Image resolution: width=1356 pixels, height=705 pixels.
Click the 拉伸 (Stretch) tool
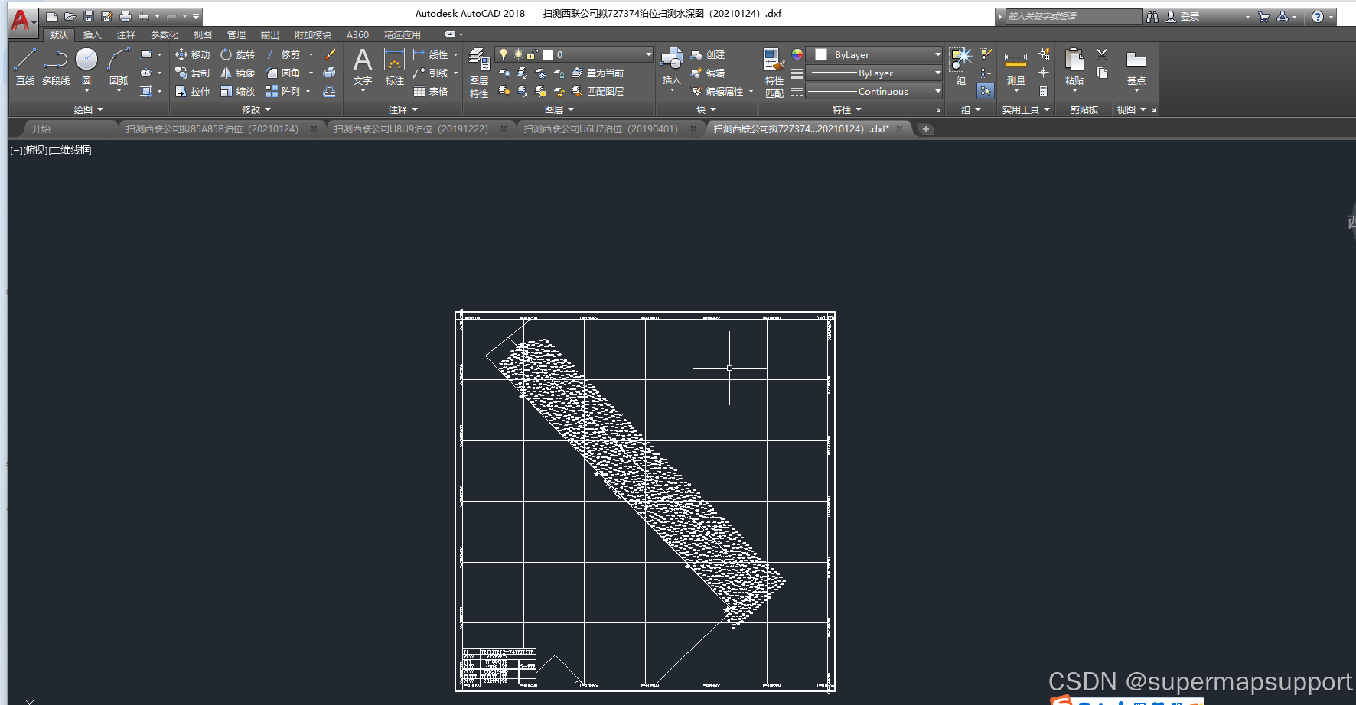pos(192,91)
